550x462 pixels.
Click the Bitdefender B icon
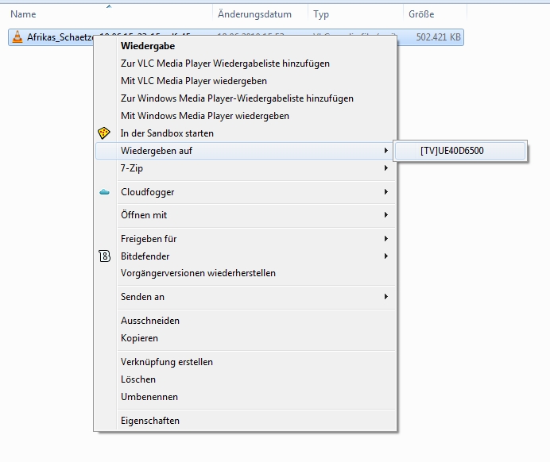click(105, 256)
